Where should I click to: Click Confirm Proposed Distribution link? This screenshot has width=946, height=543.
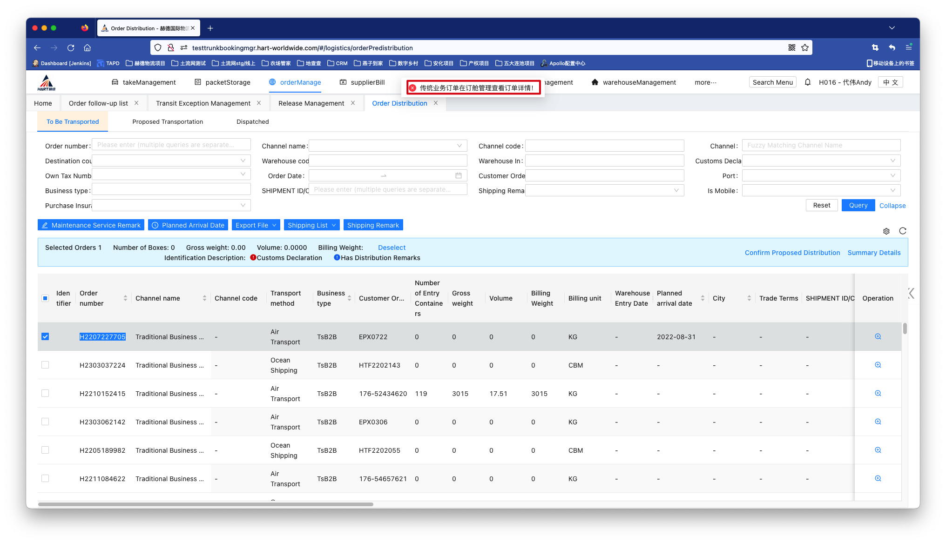tap(792, 253)
